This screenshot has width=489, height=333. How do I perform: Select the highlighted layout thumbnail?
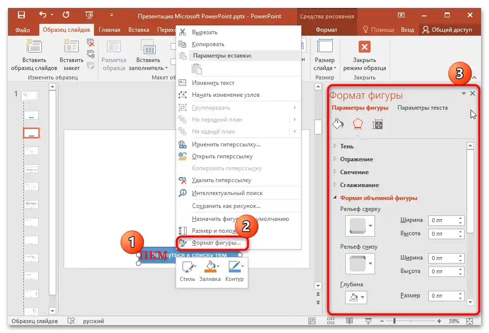(x=31, y=133)
